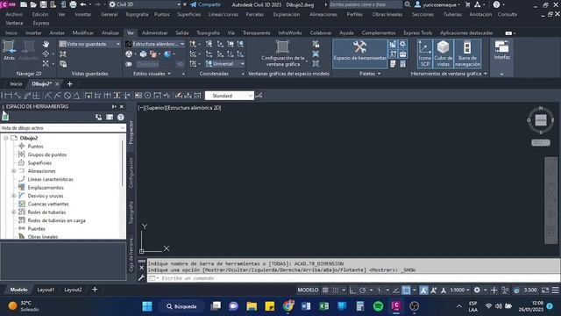
Task: Expand the Redes de tuberías node
Action: coord(14,212)
